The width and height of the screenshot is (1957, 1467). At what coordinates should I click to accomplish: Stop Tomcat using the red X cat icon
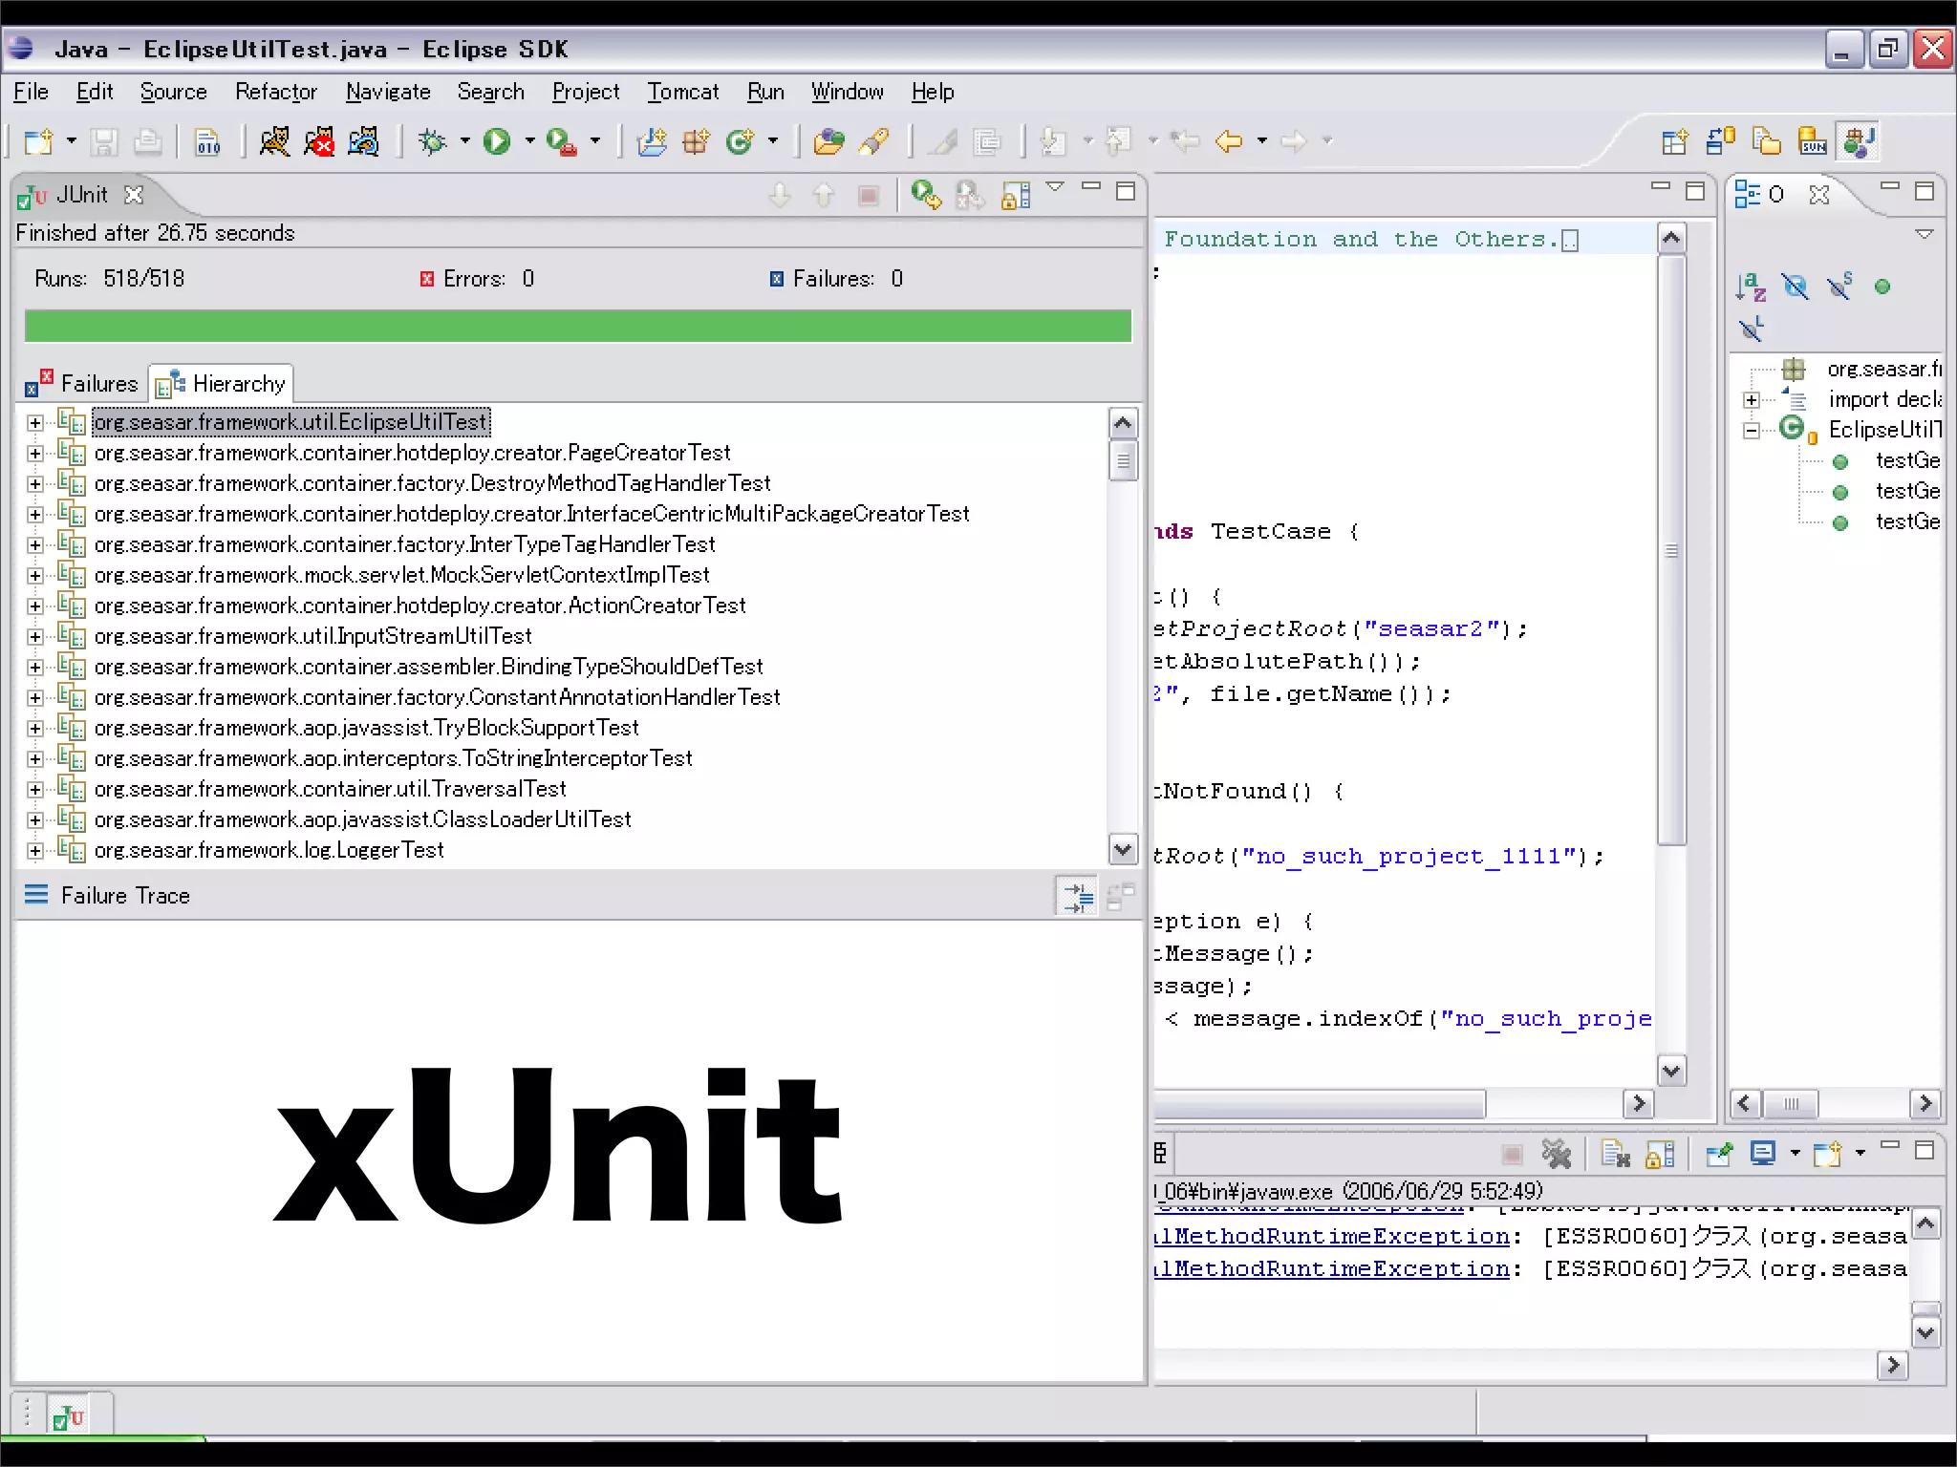(319, 142)
